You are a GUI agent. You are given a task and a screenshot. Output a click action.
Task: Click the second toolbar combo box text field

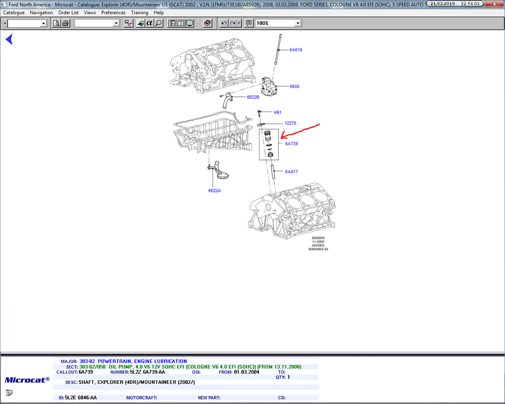94,24
